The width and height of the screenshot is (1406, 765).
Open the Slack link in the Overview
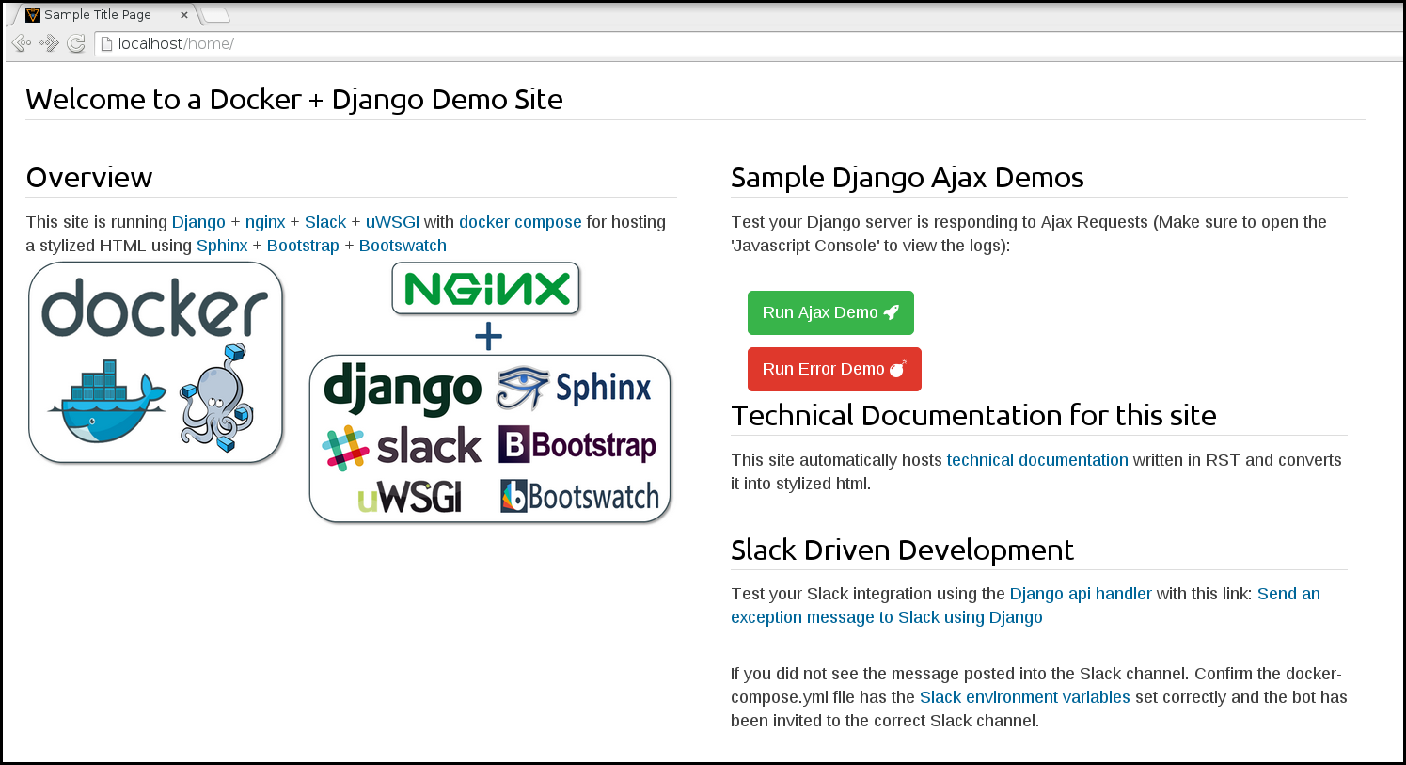(325, 222)
